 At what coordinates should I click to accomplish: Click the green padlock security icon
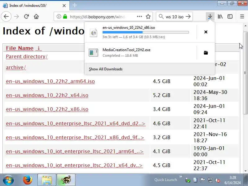point(65,16)
